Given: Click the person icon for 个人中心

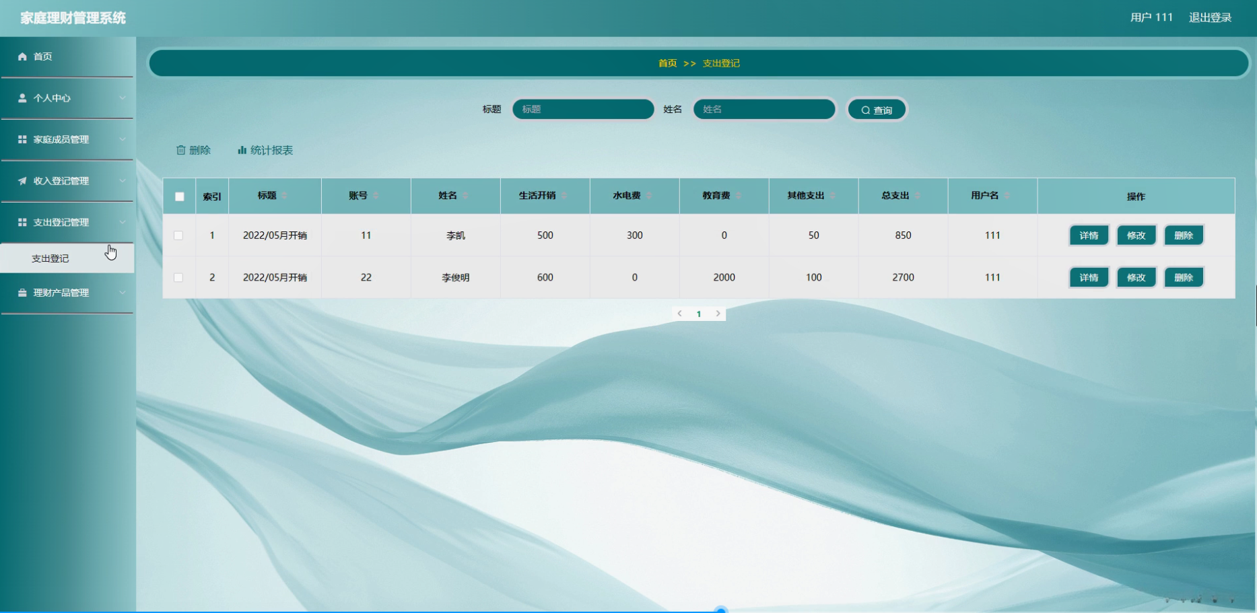Looking at the screenshot, I should tap(22, 98).
